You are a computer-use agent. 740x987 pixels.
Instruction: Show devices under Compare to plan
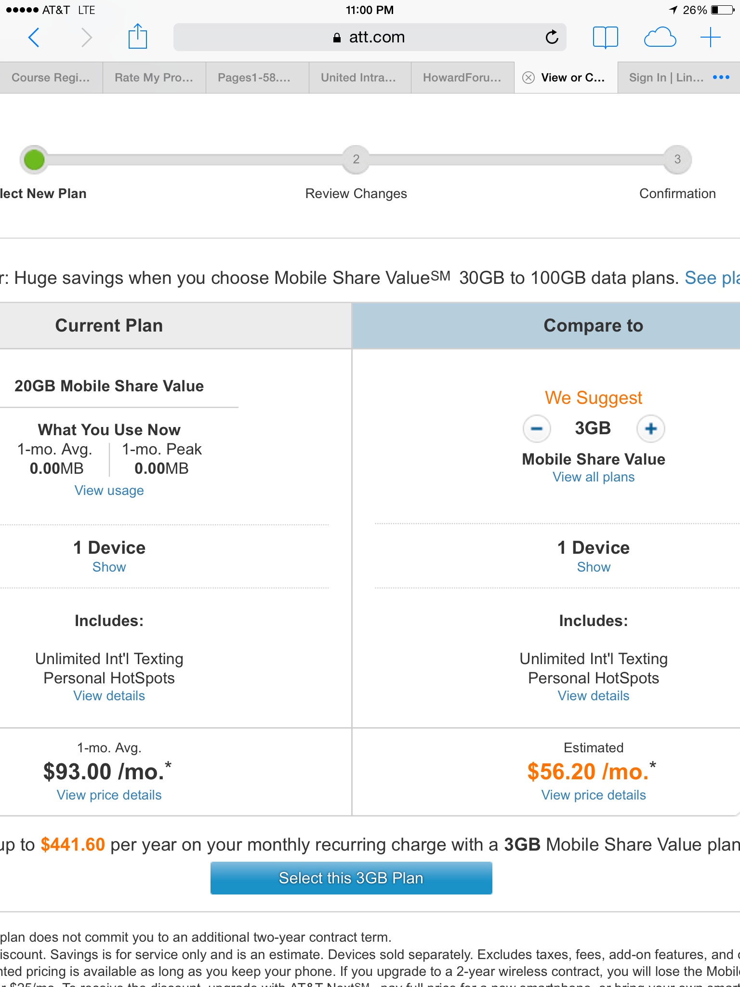594,567
